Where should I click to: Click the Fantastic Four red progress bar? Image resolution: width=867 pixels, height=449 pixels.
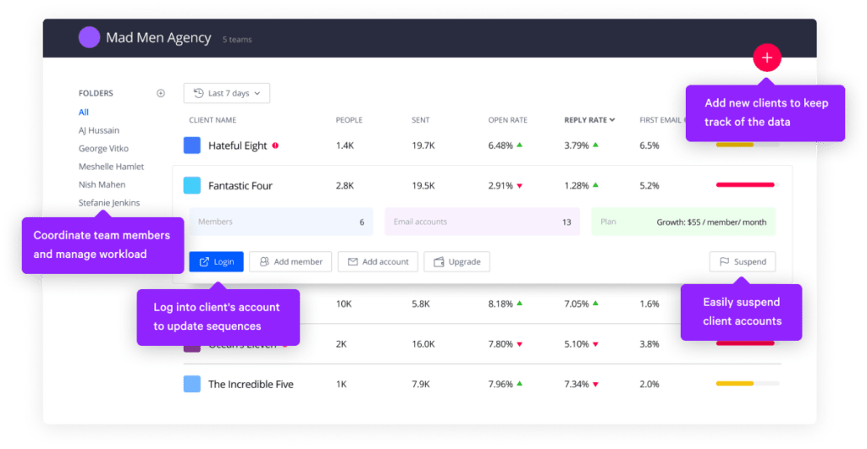tap(745, 185)
